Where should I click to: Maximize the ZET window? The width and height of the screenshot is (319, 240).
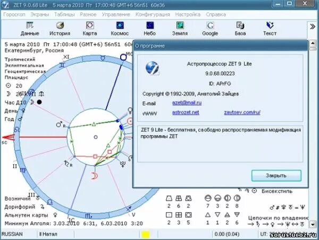[290, 4]
